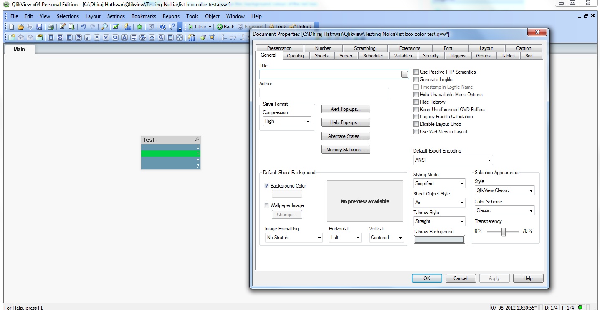600x310 pixels.
Task: Switch to the Variables tab
Action: [x=403, y=56]
